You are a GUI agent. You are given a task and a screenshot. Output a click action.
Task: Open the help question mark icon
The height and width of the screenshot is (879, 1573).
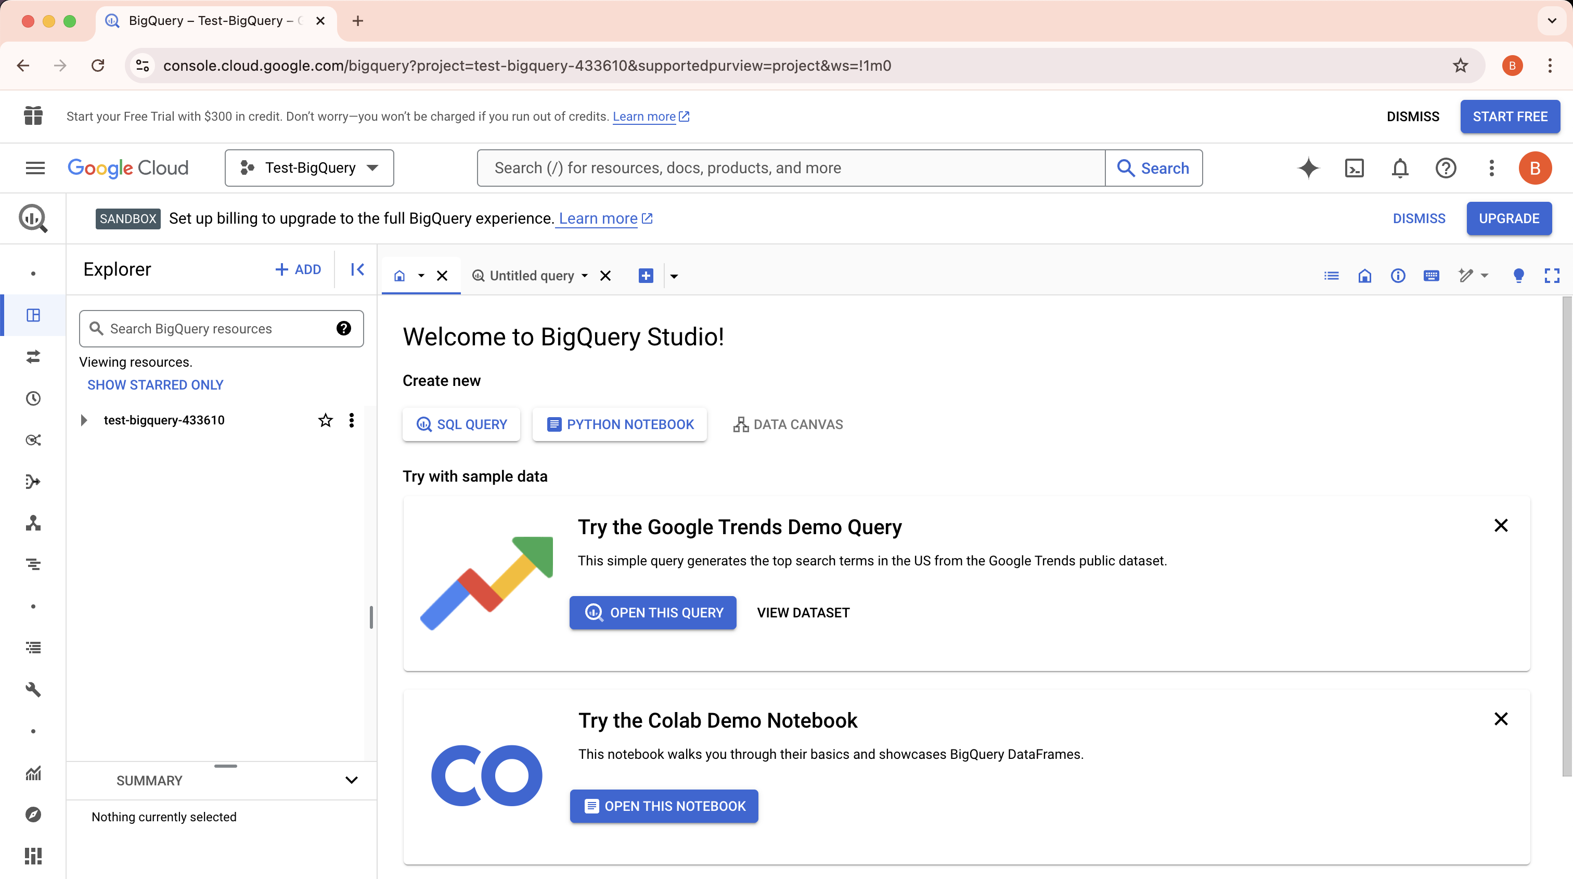coord(1446,168)
